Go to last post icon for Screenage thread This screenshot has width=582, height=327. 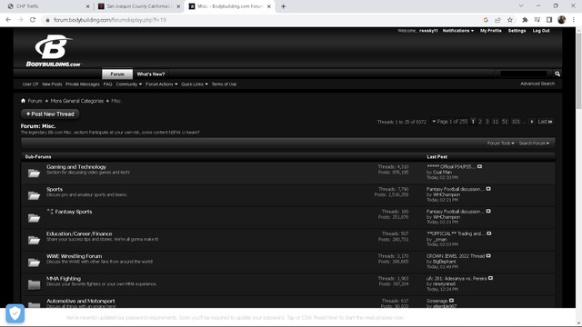451,301
